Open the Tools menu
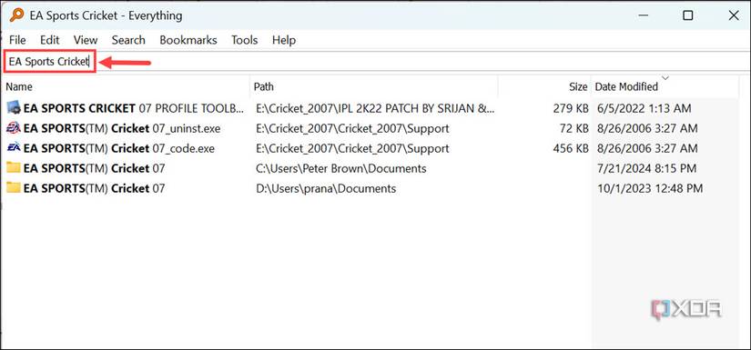Viewport: 751px width, 350px height. click(x=245, y=40)
